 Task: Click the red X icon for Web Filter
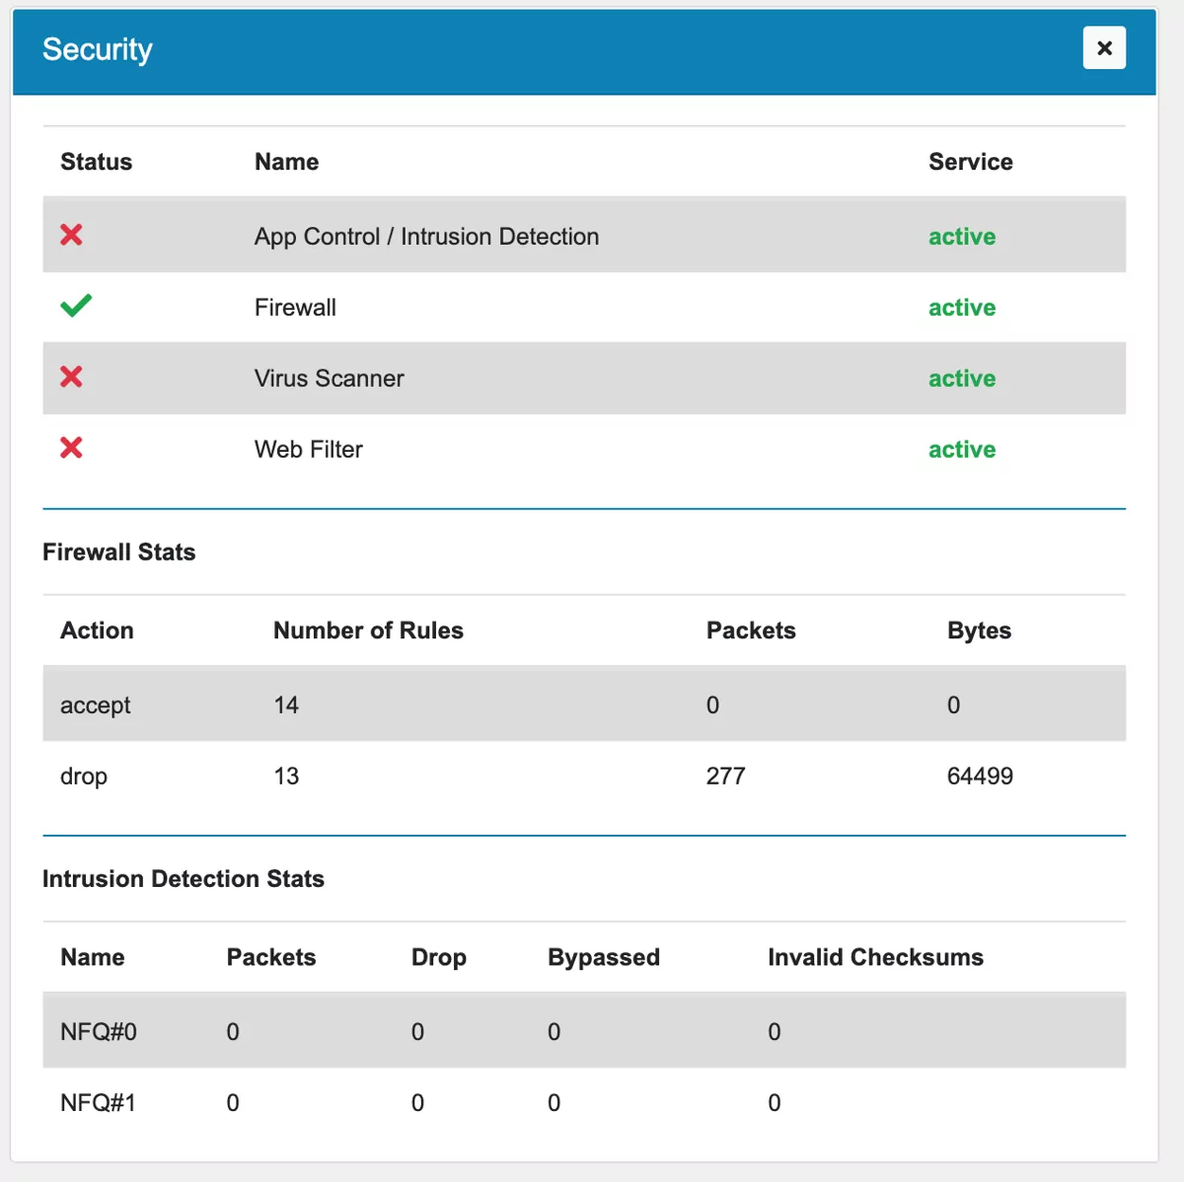coord(70,448)
